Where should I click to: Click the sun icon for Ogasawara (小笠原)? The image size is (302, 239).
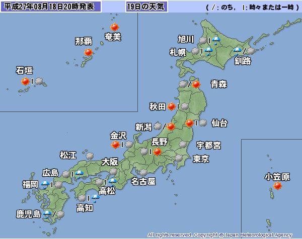[277, 186]
